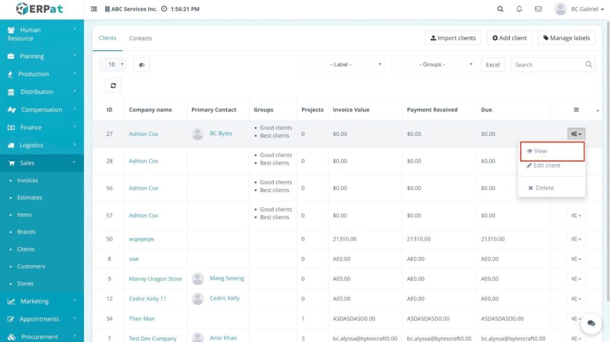Open the BC Gabriel user menu
Viewport: 610px width, 342px height.
pyautogui.click(x=580, y=9)
